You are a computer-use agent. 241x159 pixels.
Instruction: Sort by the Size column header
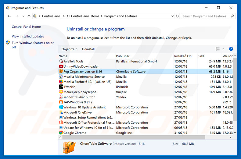(x=209, y=56)
